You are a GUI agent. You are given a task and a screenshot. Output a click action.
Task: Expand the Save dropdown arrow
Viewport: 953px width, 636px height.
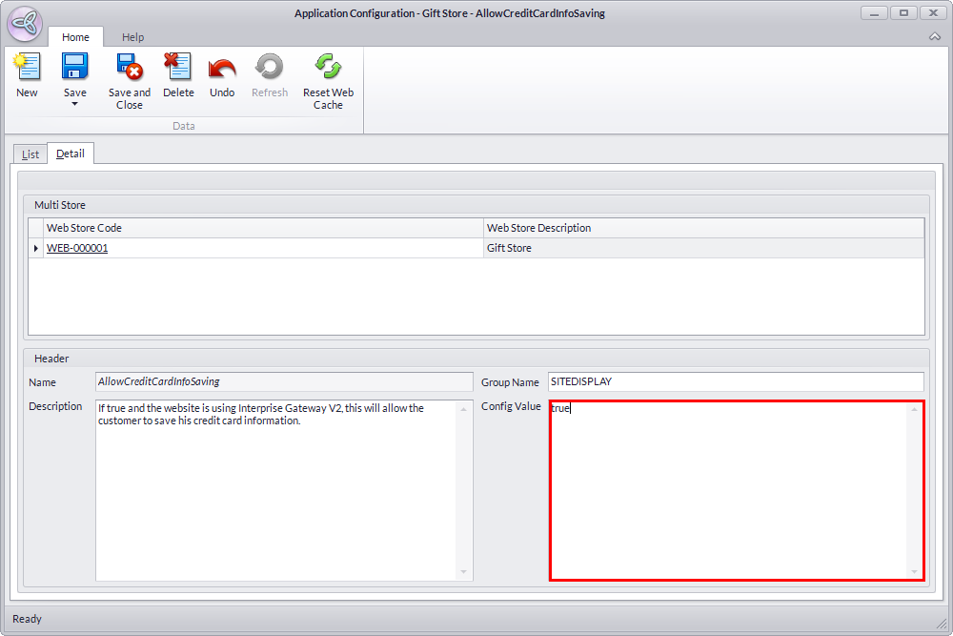(74, 104)
